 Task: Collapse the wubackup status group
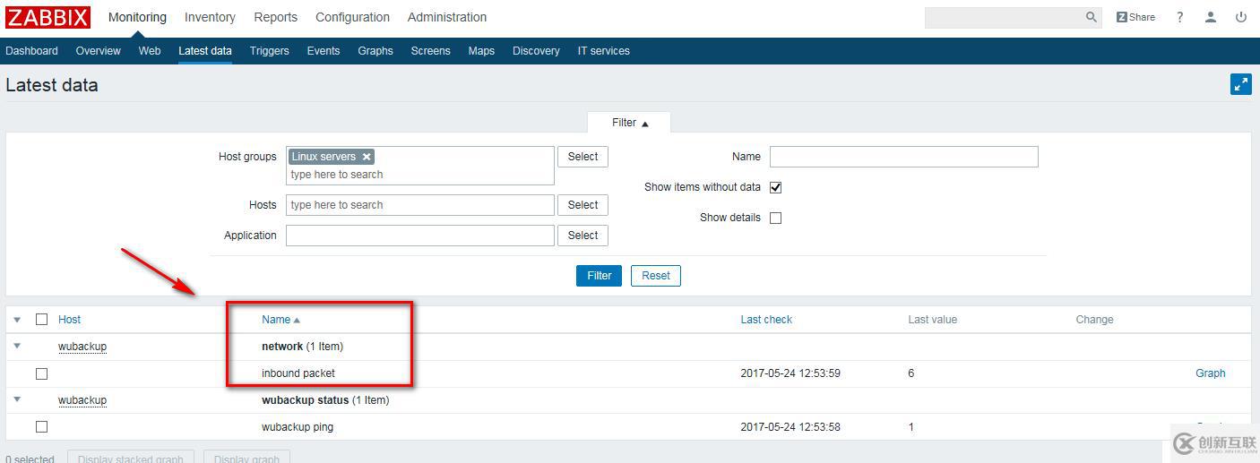17,399
